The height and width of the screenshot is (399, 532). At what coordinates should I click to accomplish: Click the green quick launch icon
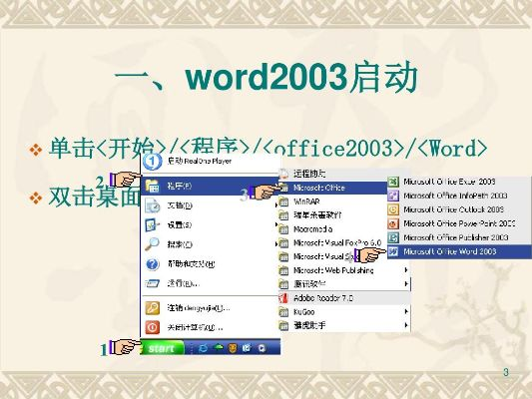pos(219,347)
